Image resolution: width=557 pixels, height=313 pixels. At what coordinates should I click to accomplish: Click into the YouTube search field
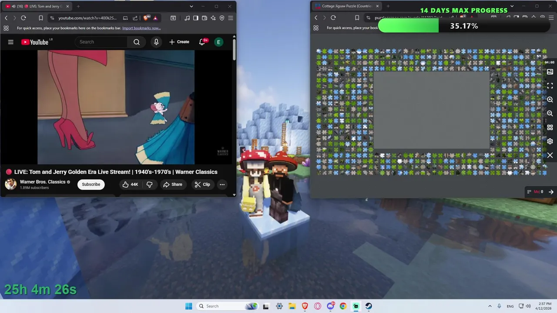(101, 42)
